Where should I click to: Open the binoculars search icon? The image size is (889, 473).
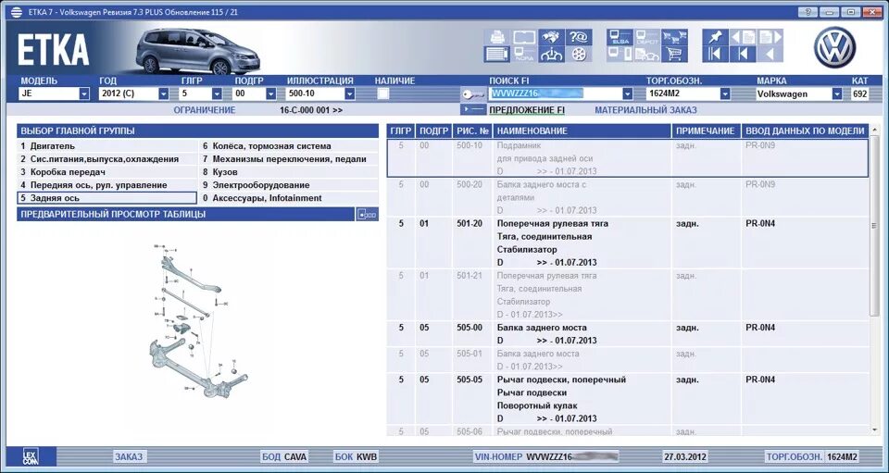pyautogui.click(x=551, y=37)
